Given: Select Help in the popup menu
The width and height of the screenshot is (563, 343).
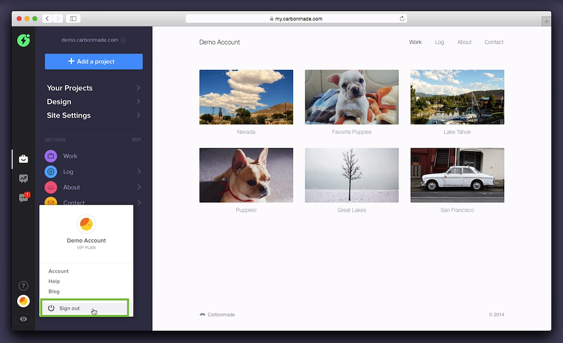Looking at the screenshot, I should [54, 281].
